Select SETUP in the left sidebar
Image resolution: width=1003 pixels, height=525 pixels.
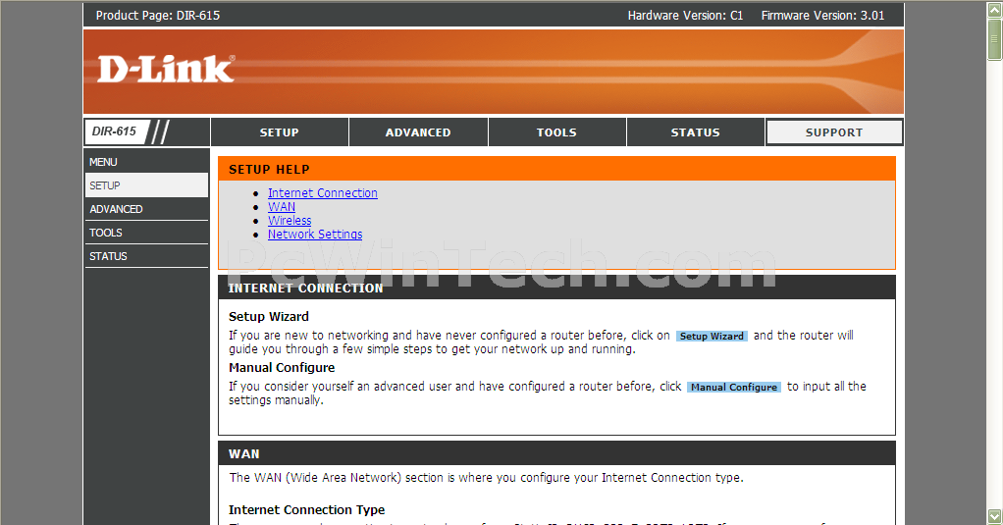(146, 185)
